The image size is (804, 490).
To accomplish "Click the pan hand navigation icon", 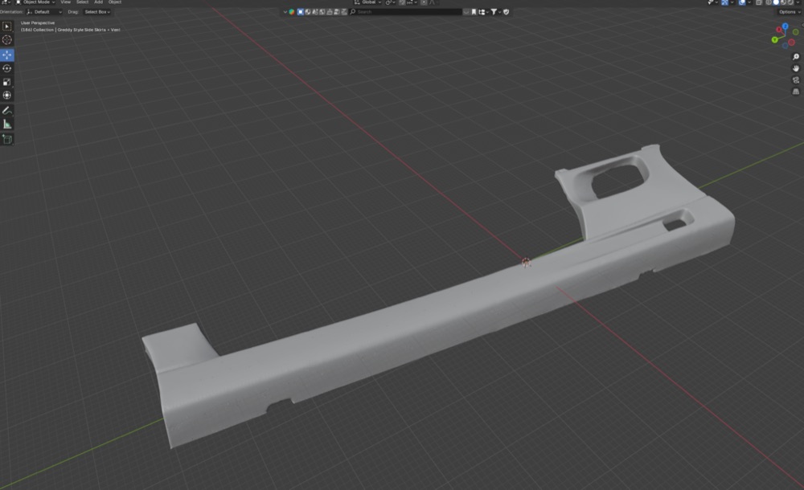I will coord(796,68).
